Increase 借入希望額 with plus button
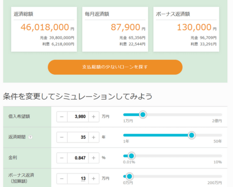 [x=94, y=117]
